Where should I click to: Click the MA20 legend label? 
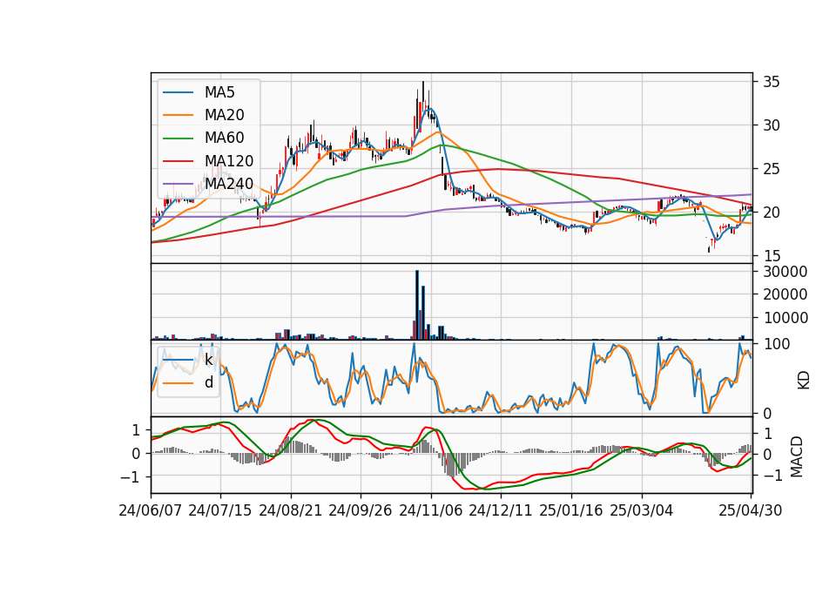point(224,115)
